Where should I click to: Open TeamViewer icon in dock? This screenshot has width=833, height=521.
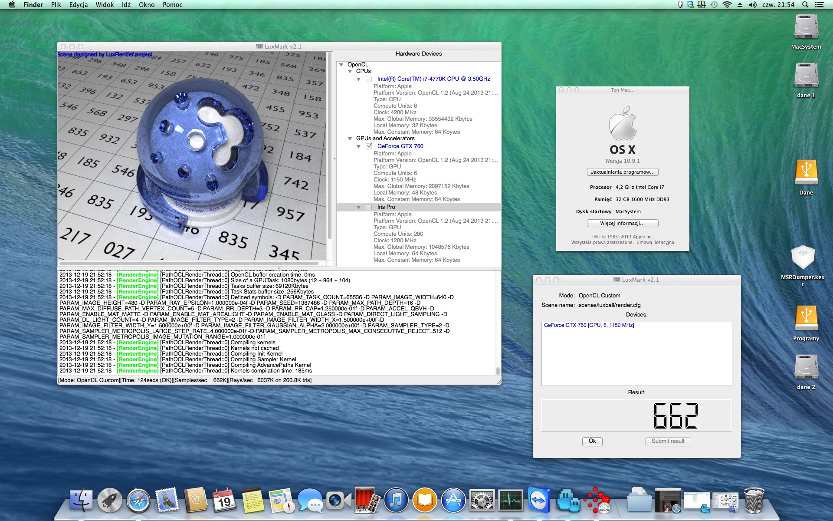[539, 501]
